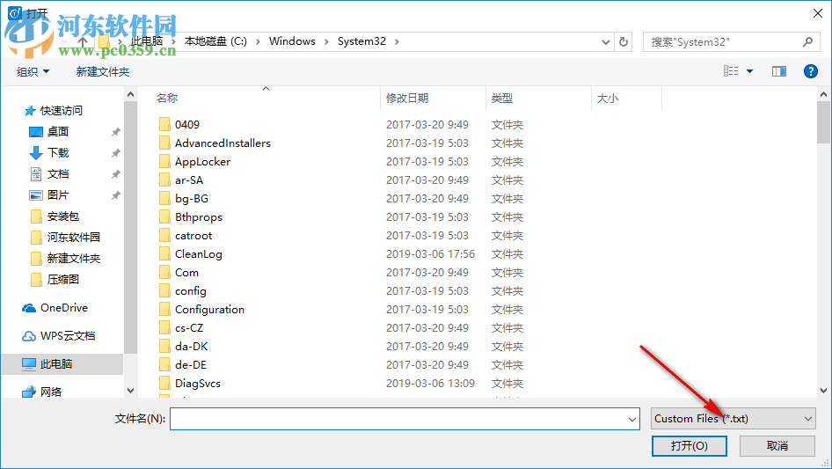The height and width of the screenshot is (469, 832).
Task: Click the refresh icon beside address bar
Action: coord(624,41)
